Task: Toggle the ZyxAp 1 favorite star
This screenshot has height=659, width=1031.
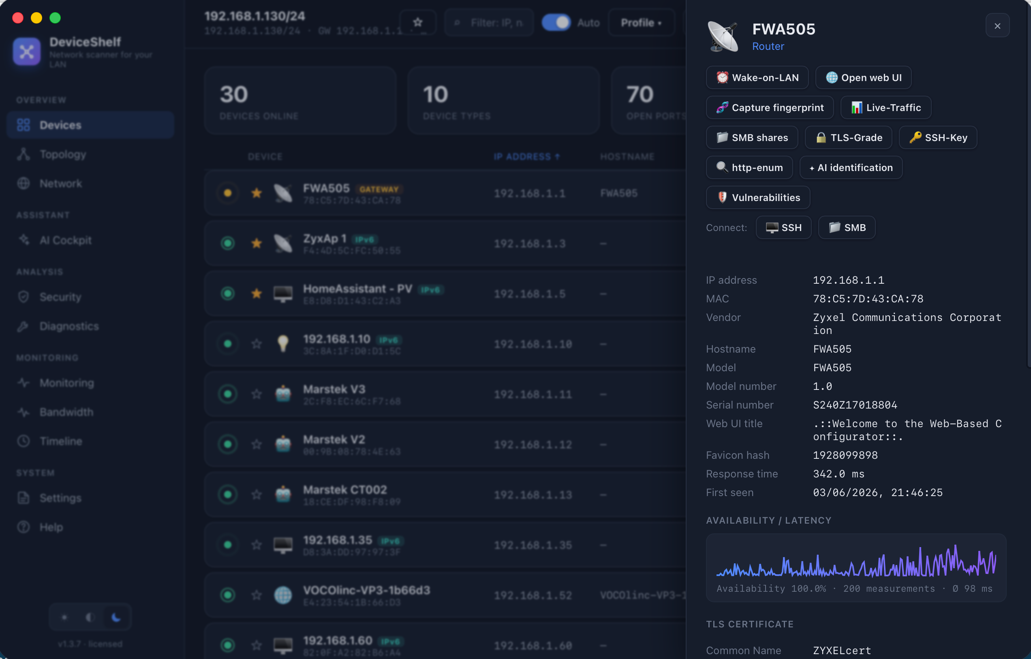Action: point(257,243)
